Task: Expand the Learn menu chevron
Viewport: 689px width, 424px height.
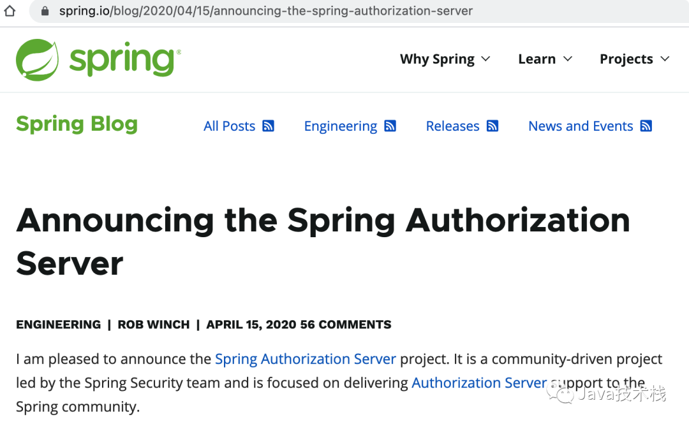Action: pos(568,59)
